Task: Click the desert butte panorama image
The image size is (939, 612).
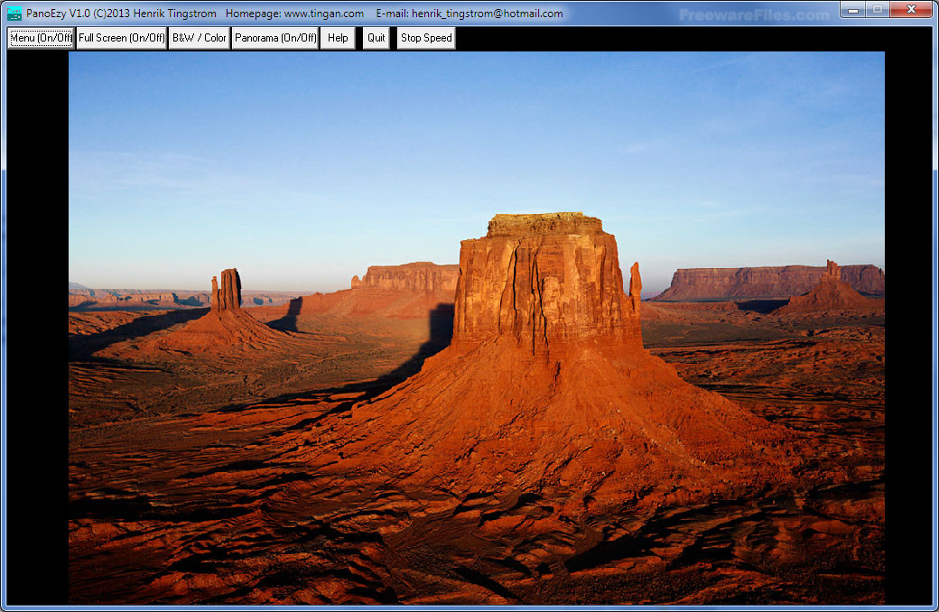Action: (x=477, y=328)
